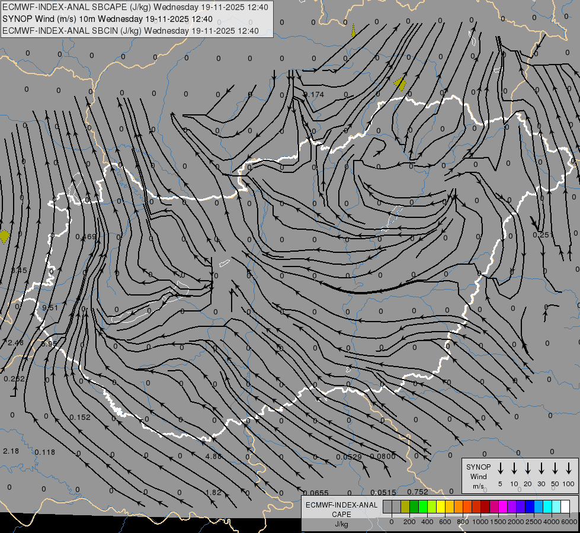The image size is (580, 533).
Task: Click the 5.95 value on the map
Action: click(x=49, y=343)
